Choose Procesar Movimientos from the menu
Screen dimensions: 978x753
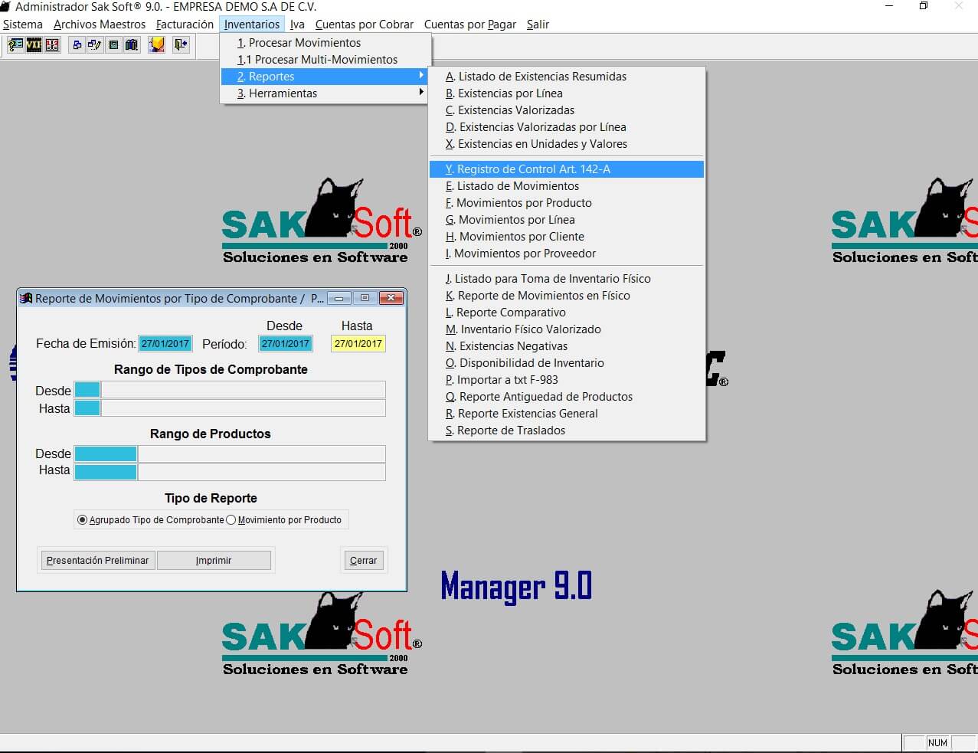pos(325,43)
